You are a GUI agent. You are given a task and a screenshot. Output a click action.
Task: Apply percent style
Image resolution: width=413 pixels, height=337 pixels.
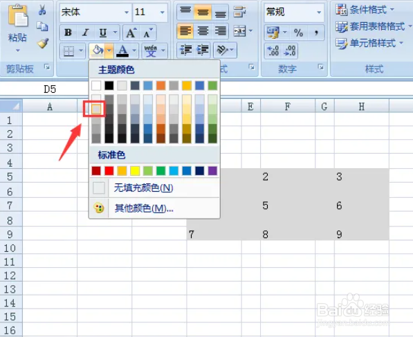298,33
